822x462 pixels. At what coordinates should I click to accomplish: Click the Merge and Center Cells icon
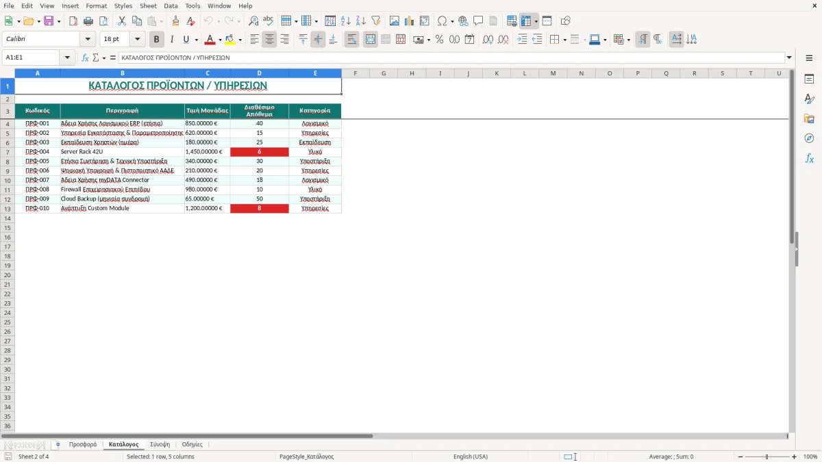pos(371,40)
